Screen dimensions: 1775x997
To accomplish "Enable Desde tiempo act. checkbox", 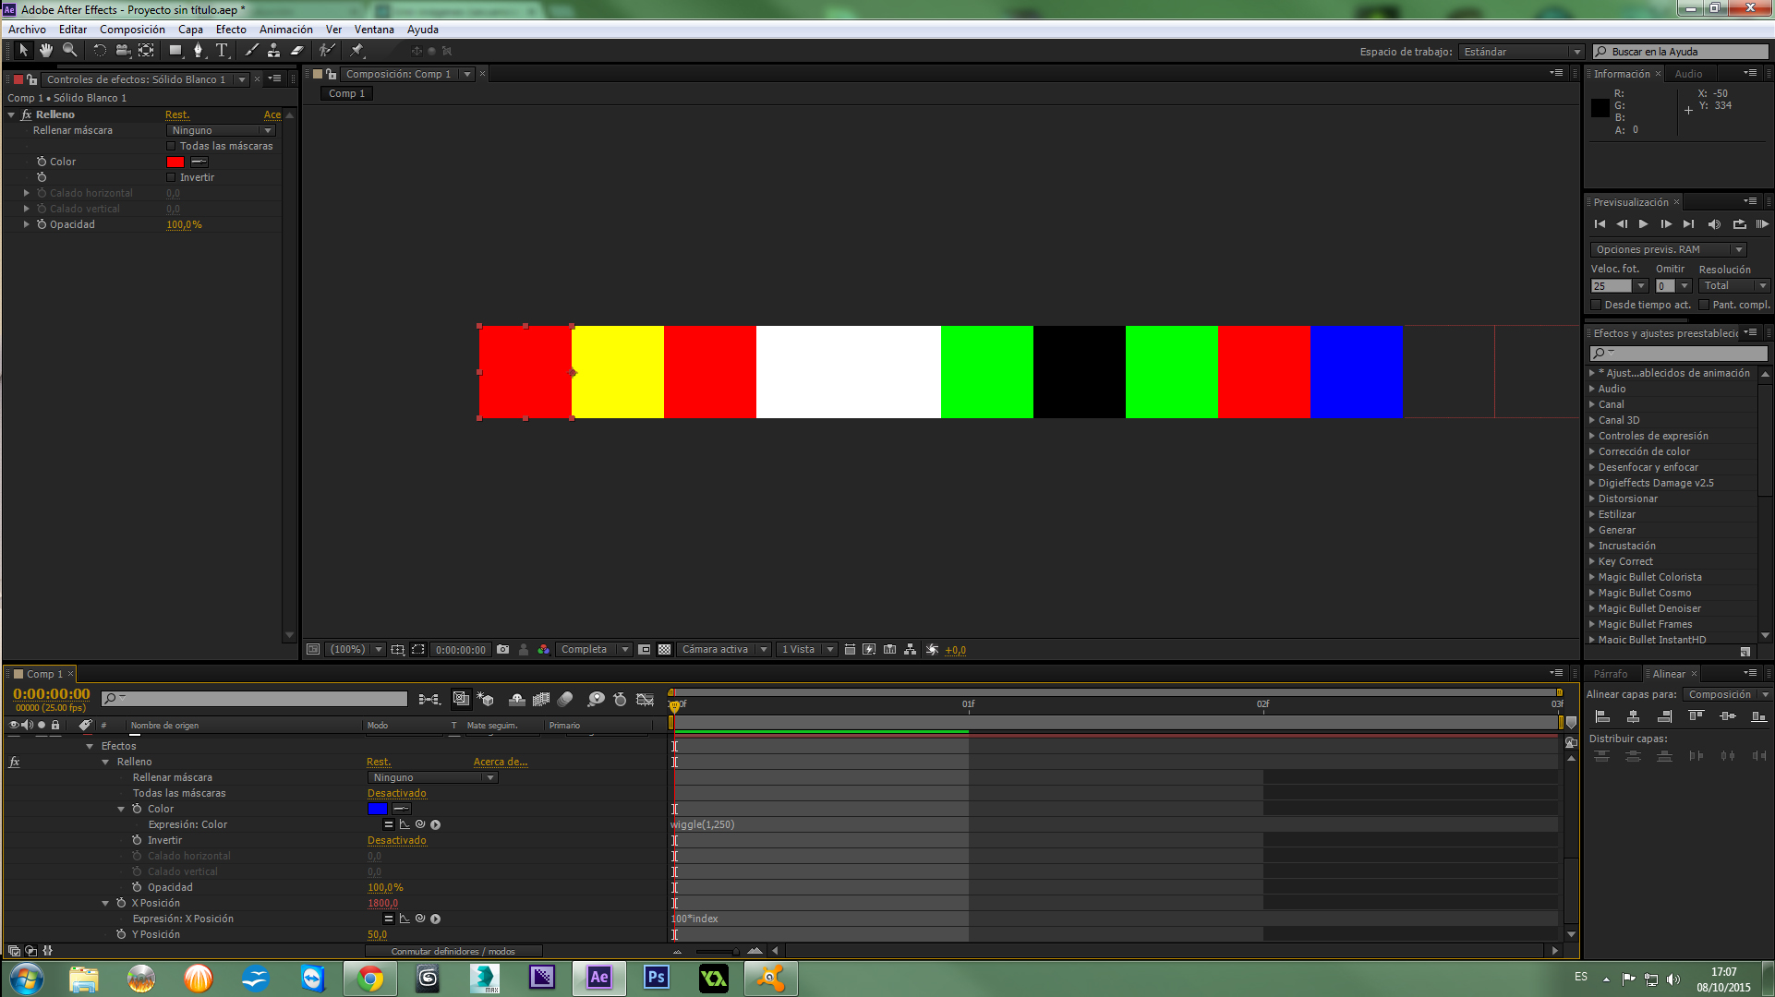I will pyautogui.click(x=1596, y=305).
